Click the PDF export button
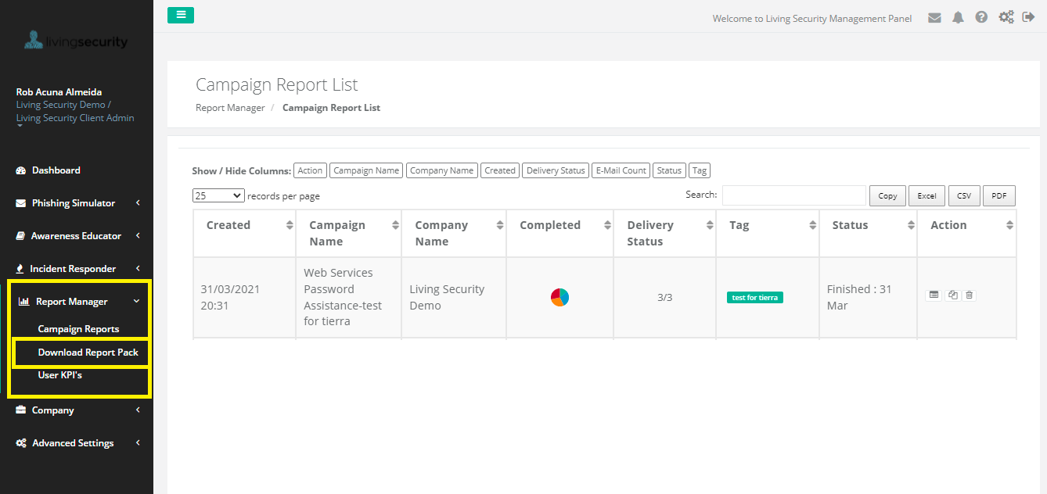 point(999,195)
